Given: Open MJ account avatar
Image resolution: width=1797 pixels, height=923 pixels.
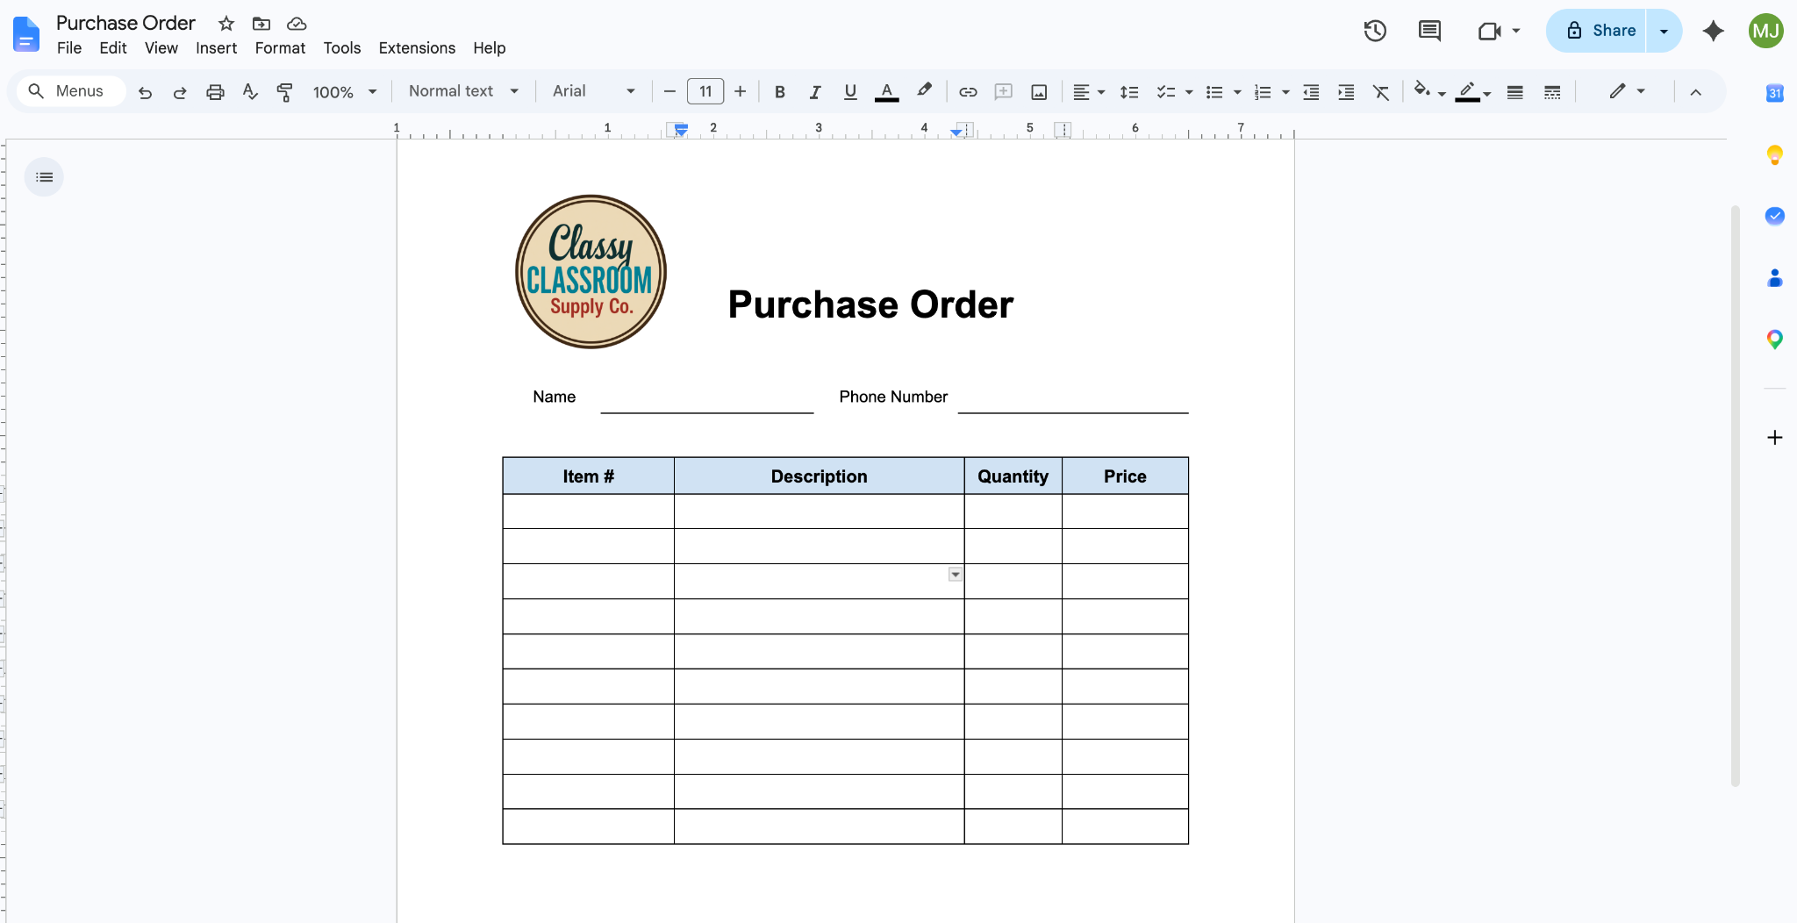Looking at the screenshot, I should click(1766, 31).
